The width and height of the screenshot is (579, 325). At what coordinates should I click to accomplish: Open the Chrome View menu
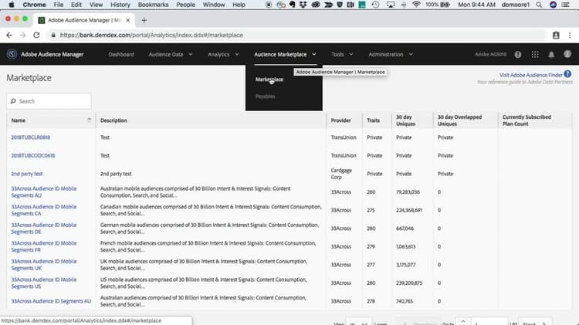click(96, 5)
